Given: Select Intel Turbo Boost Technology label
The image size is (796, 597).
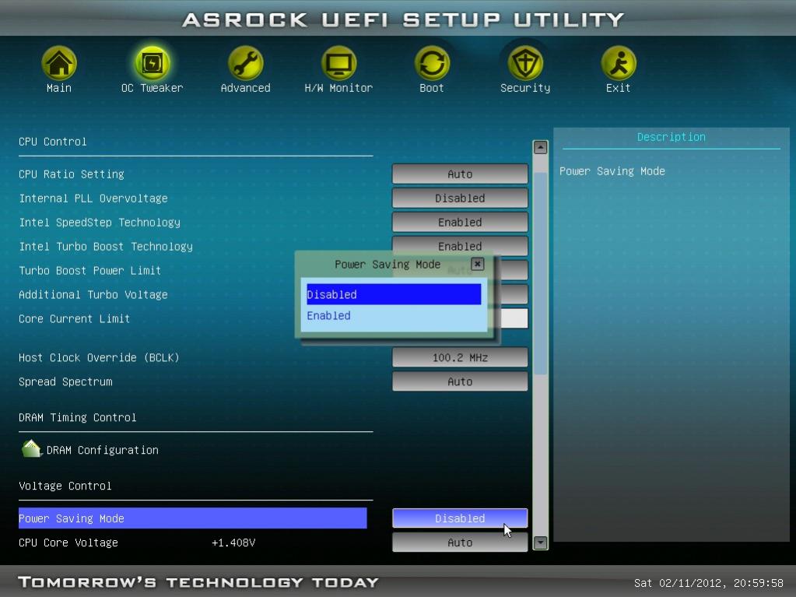Looking at the screenshot, I should pos(106,246).
